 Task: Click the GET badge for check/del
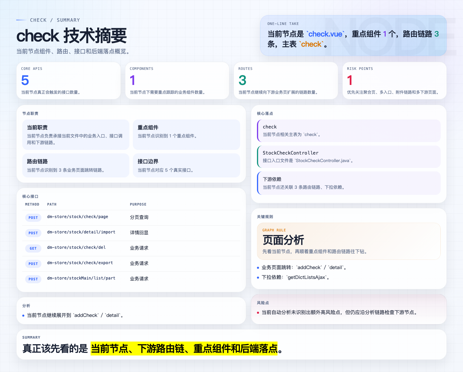tap(33, 248)
